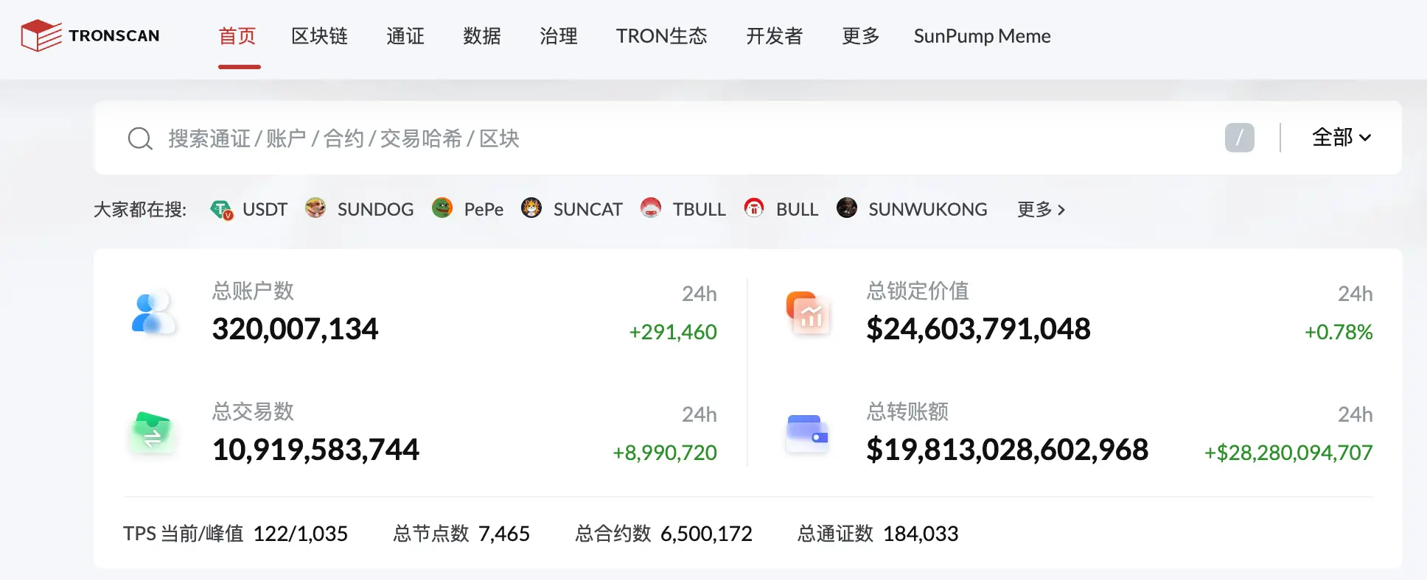Click the total accounts people icon

[153, 313]
